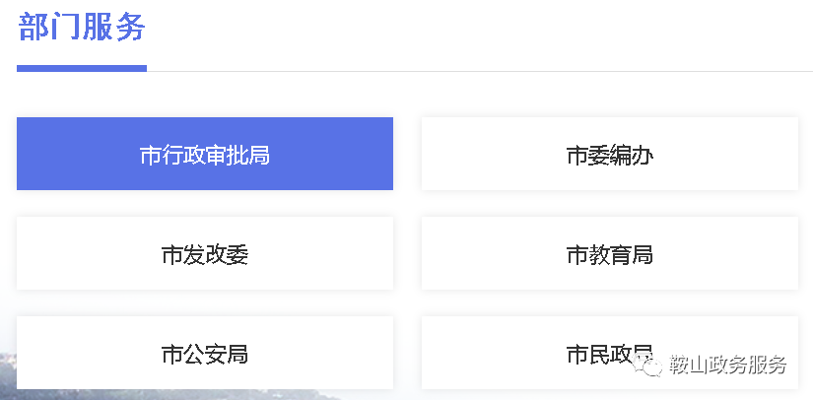Open the 市公安局 department
813x400 pixels.
205,353
